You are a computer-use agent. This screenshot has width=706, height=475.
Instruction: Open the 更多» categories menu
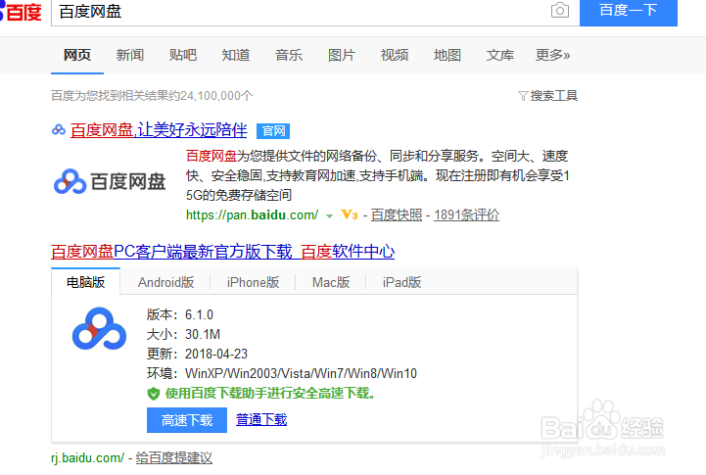tap(553, 55)
